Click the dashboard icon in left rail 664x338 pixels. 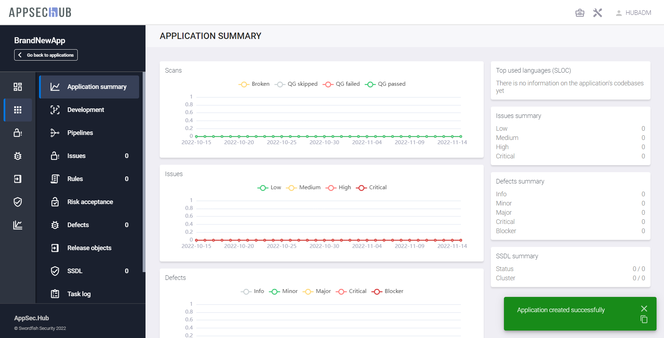coord(18,87)
